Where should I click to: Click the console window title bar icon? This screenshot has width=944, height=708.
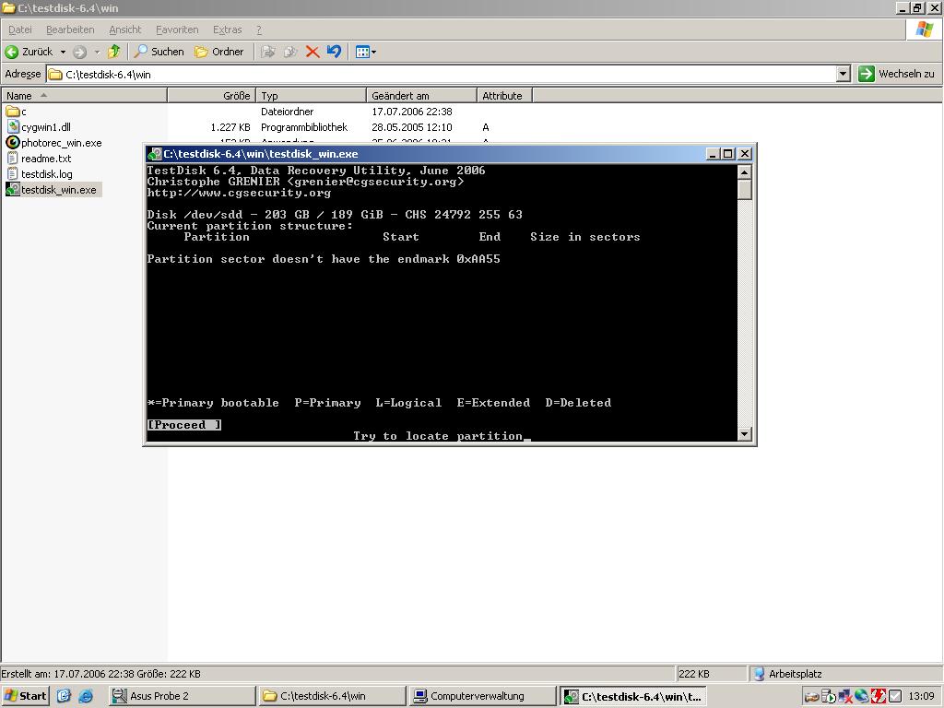[x=155, y=154]
